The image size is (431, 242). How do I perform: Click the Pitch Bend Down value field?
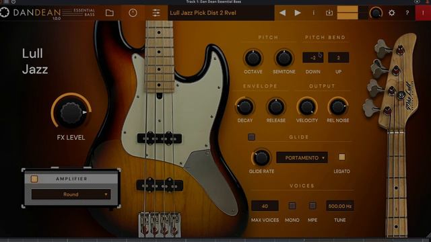[x=312, y=58]
